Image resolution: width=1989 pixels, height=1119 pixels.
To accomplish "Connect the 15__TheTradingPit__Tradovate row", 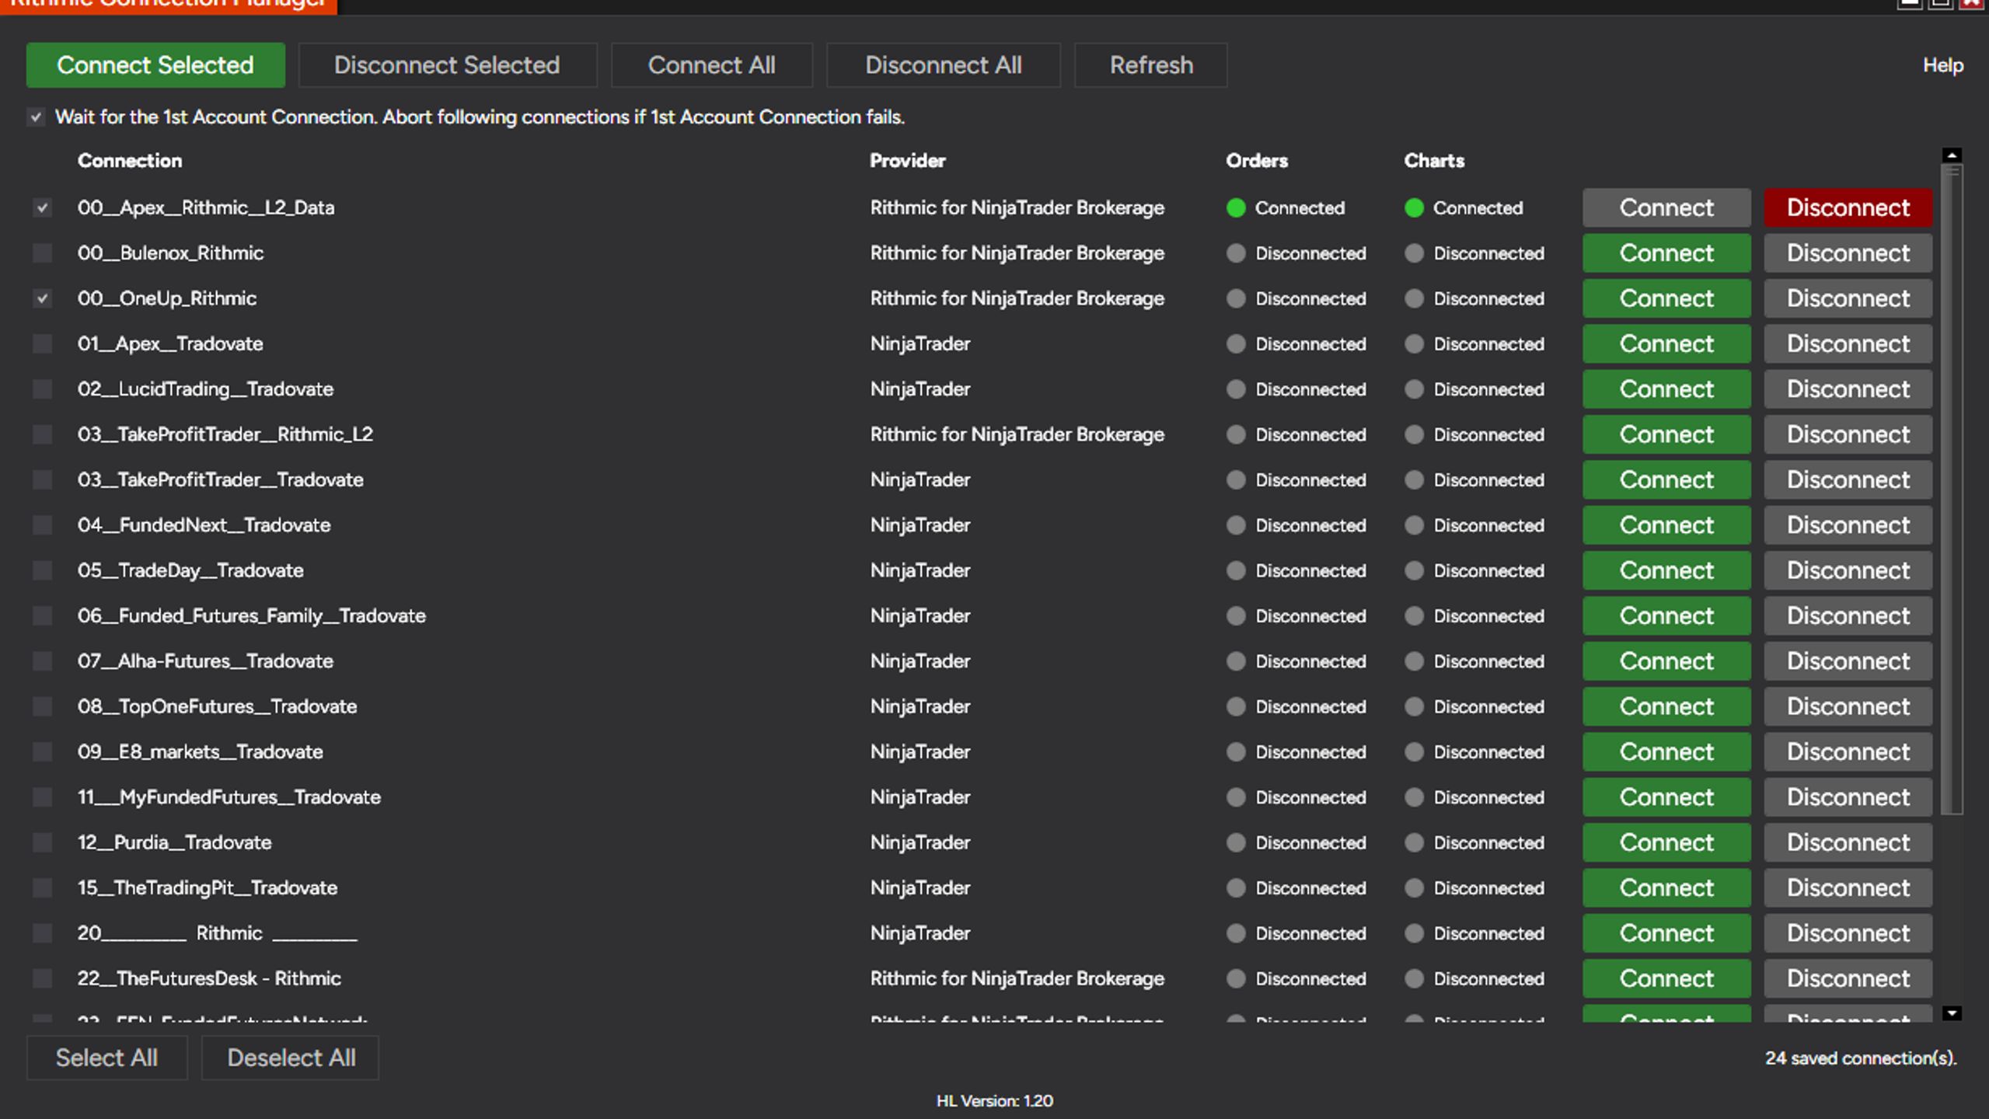I will pyautogui.click(x=1666, y=888).
